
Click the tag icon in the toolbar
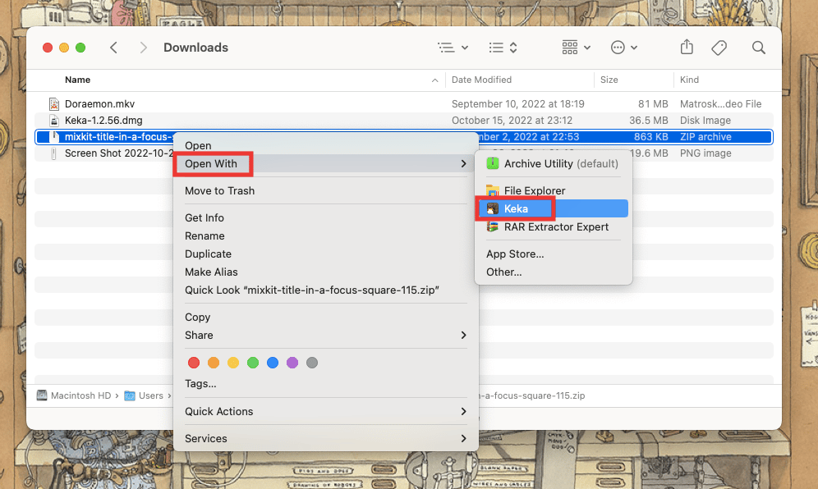(719, 48)
